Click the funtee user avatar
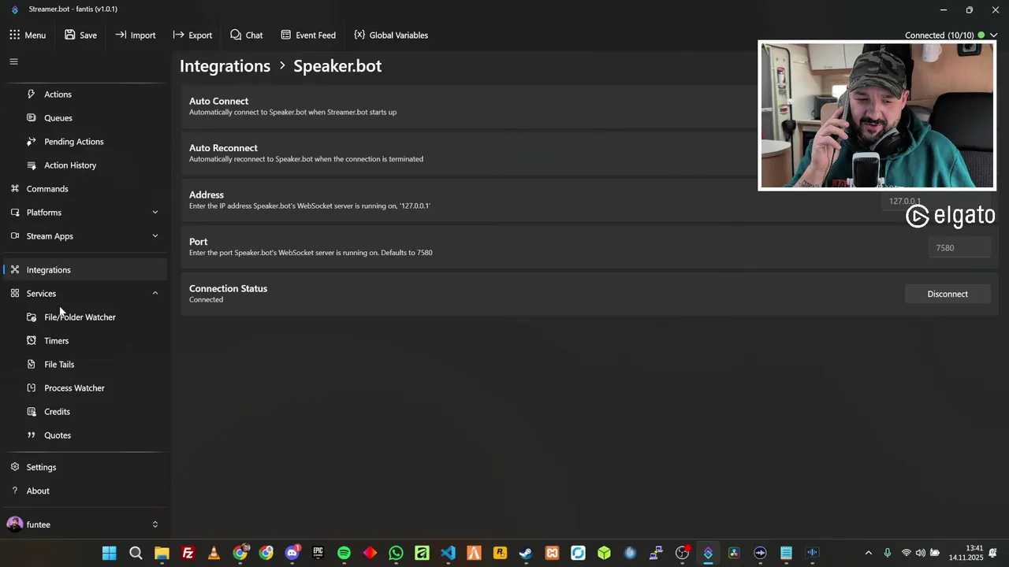Image resolution: width=1009 pixels, height=567 pixels. tap(14, 524)
